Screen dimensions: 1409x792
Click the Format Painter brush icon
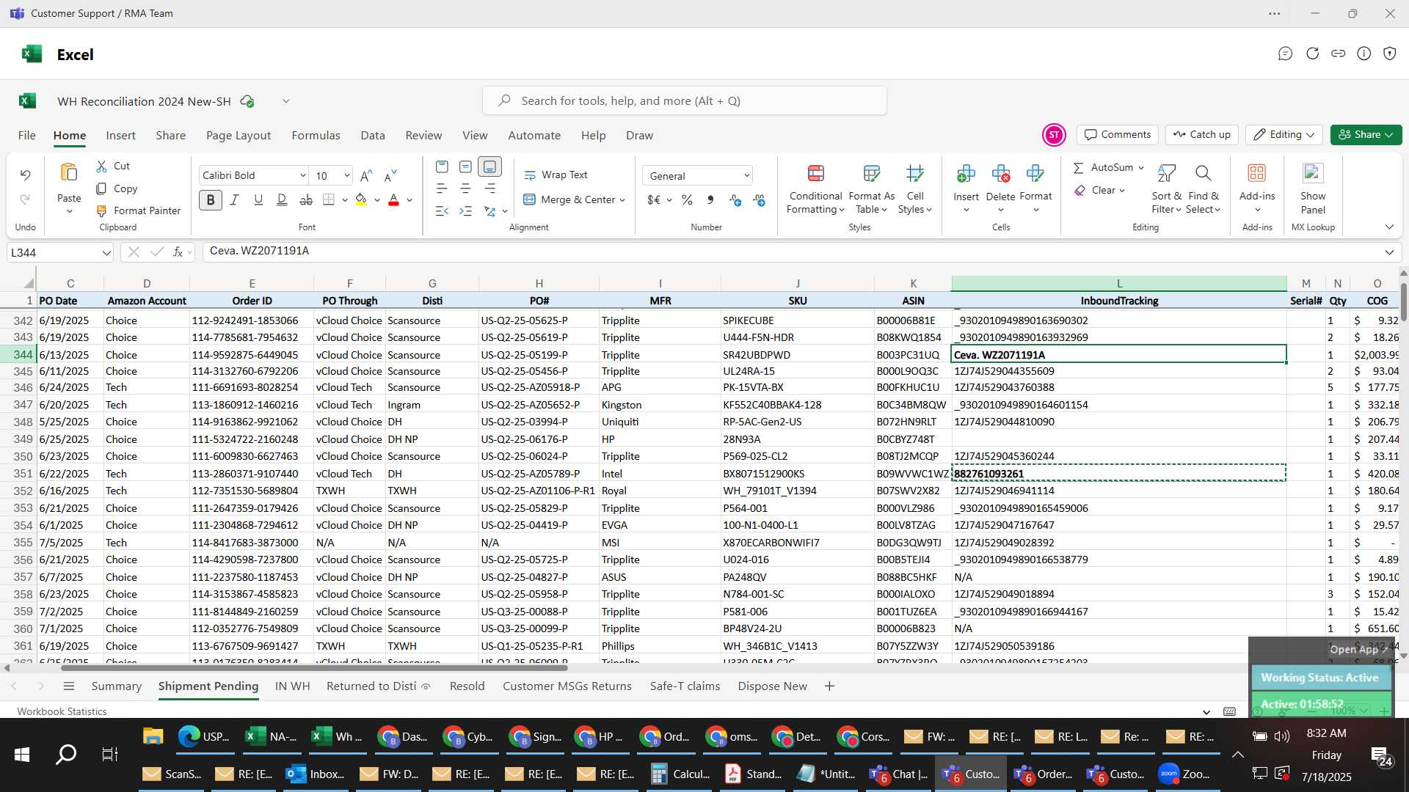click(x=101, y=211)
